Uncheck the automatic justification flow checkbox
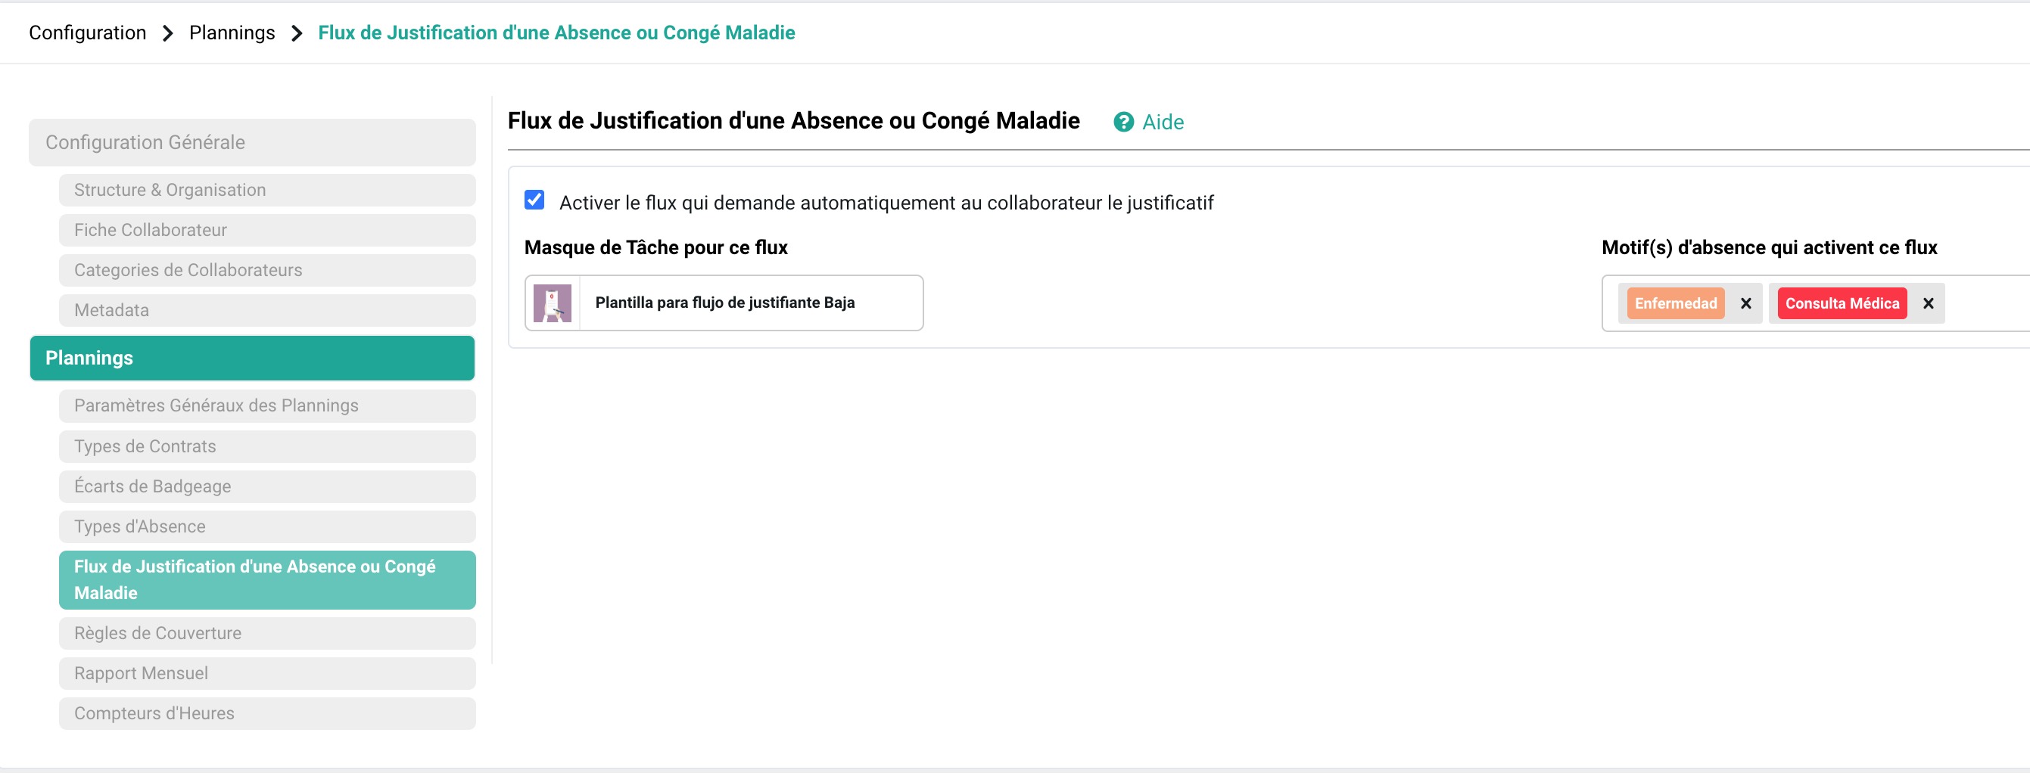The height and width of the screenshot is (773, 2030). [x=534, y=200]
